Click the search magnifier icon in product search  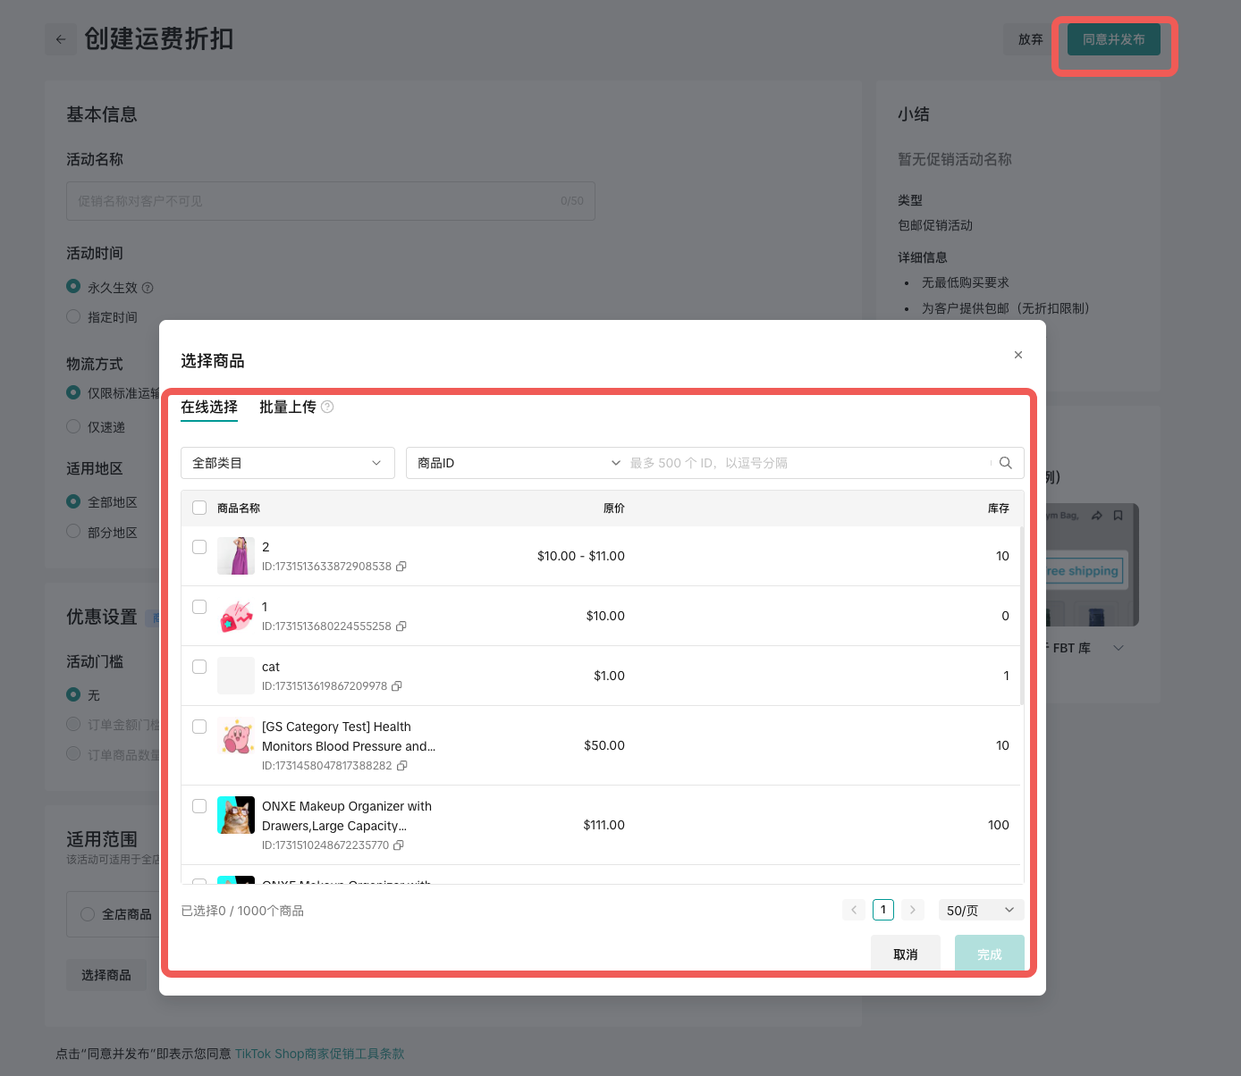point(1005,463)
